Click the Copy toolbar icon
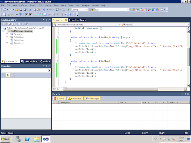The height and width of the screenshot is (143, 191). pyautogui.click(x=34, y=10)
